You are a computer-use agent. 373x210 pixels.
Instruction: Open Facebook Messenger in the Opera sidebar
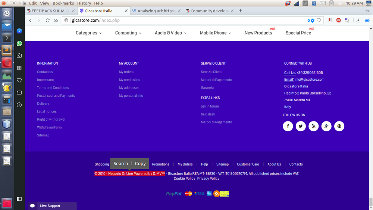point(19,31)
